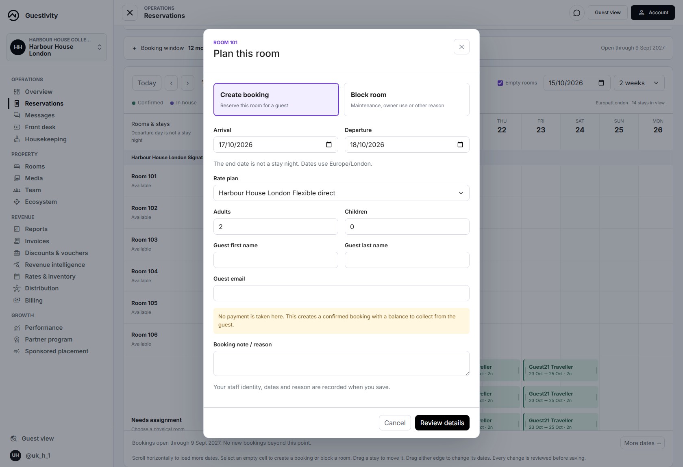Click the Ecosystem sidebar icon
The image size is (683, 467).
(17, 202)
